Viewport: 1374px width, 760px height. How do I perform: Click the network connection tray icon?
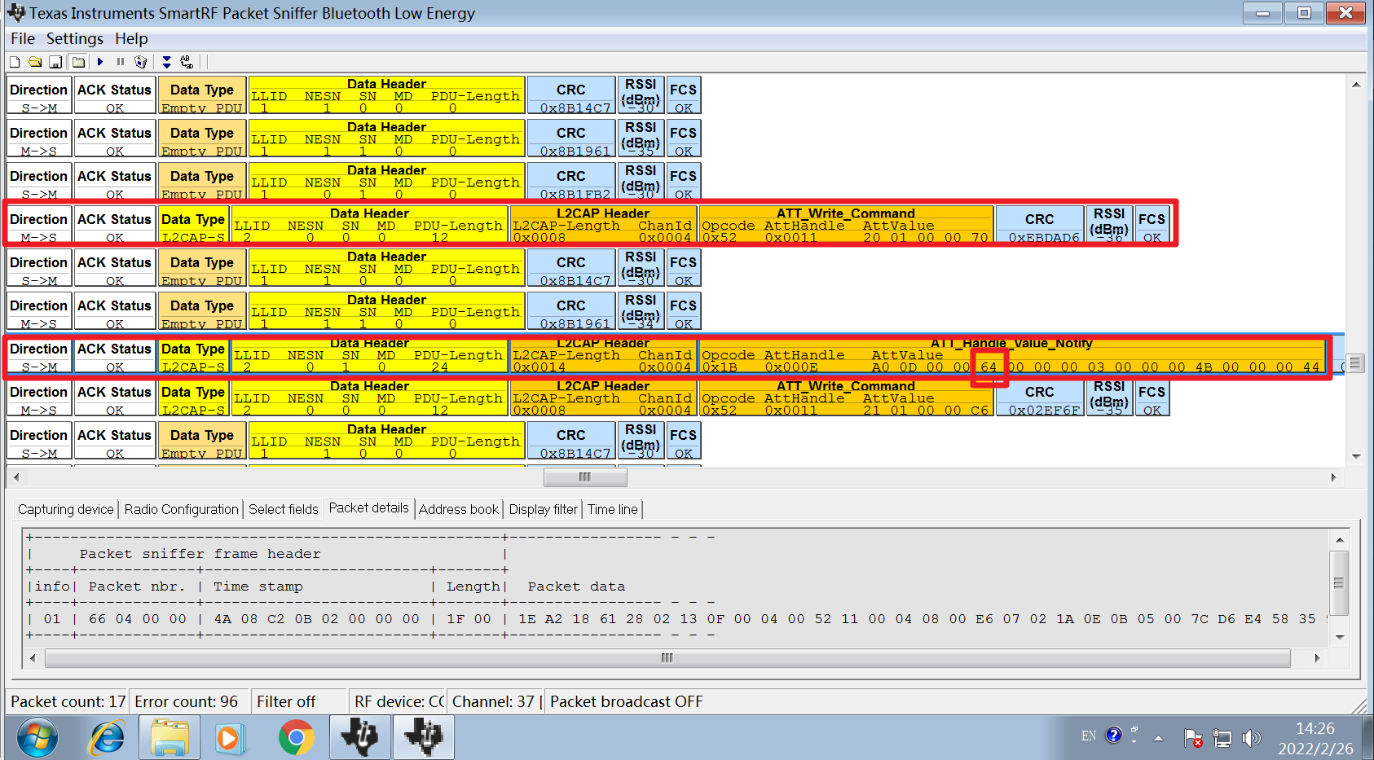[1222, 738]
